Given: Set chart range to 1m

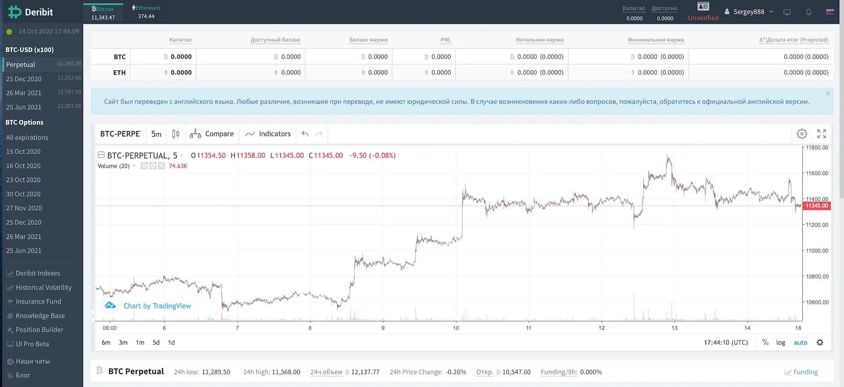Looking at the screenshot, I should click(x=140, y=342).
